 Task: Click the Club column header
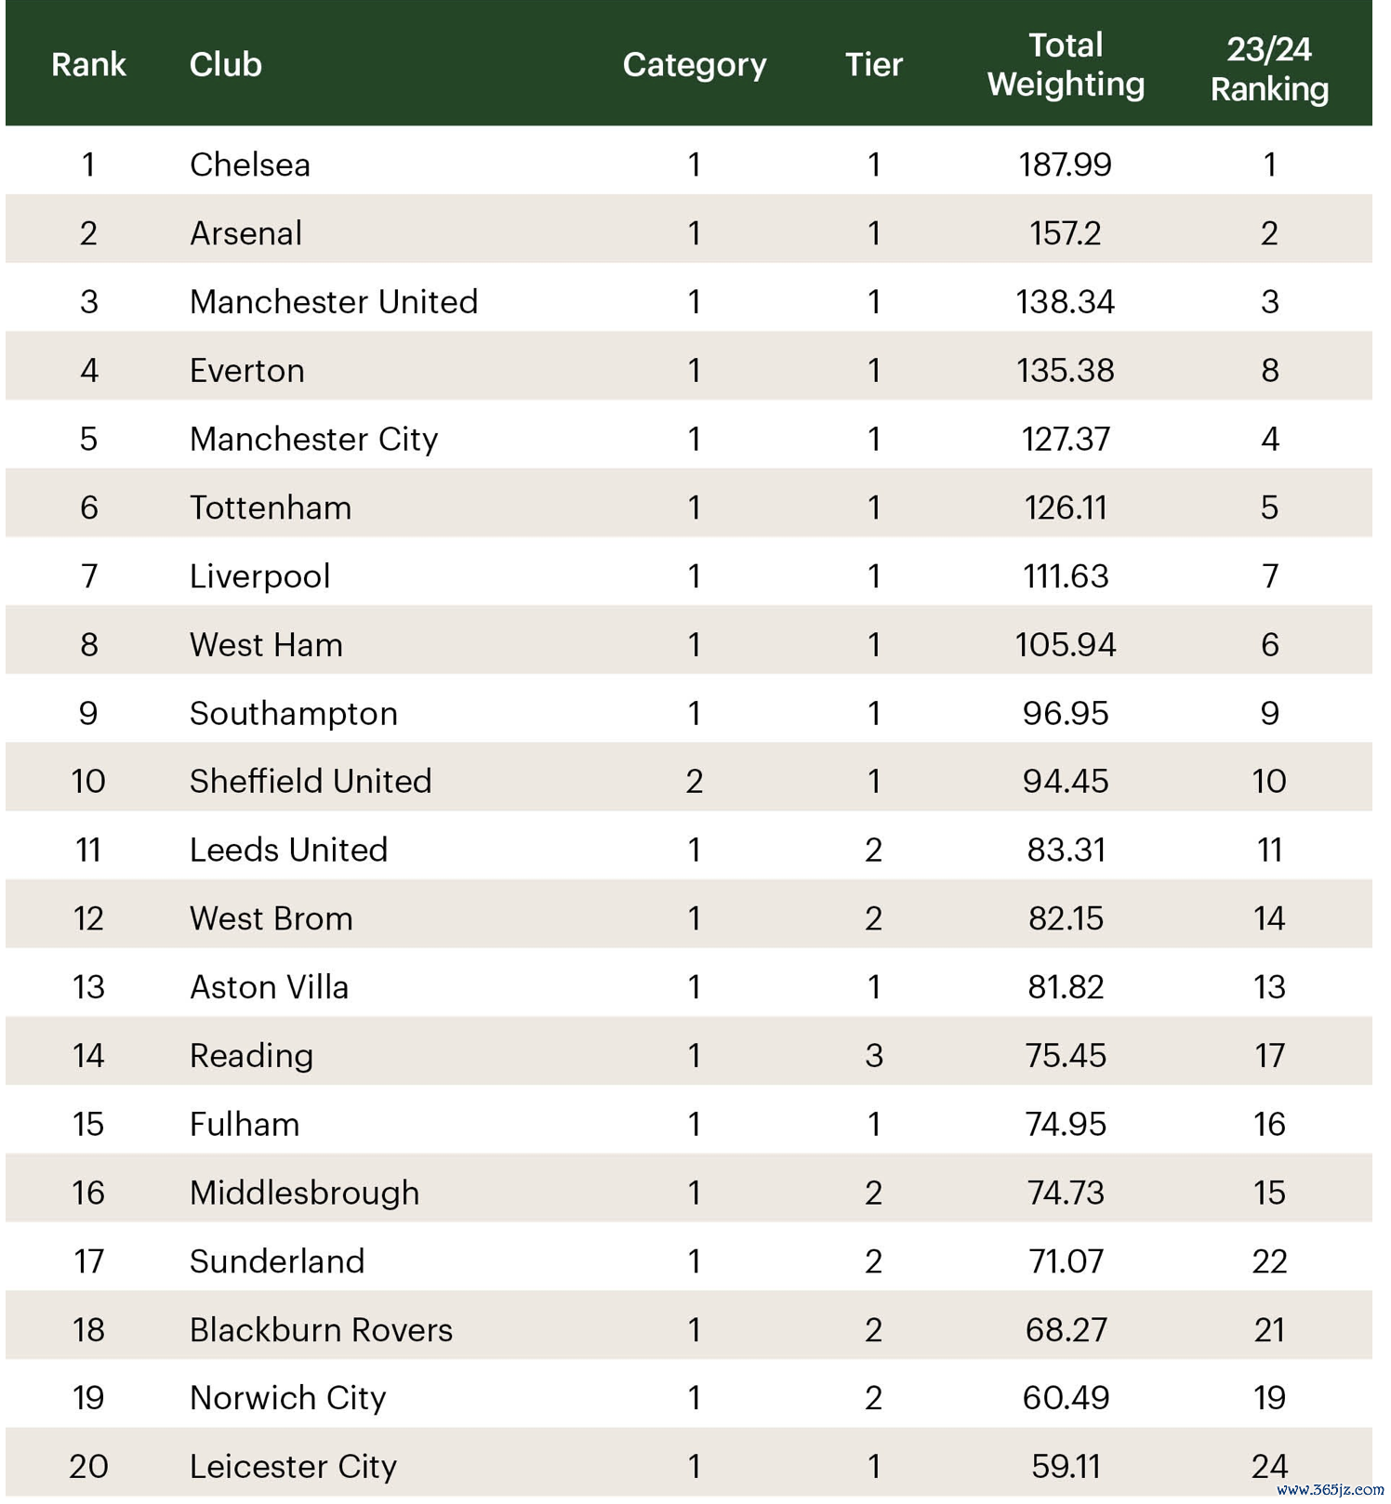pos(226,64)
